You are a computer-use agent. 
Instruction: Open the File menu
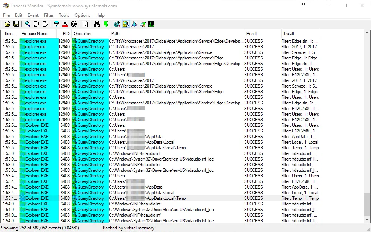(6, 15)
